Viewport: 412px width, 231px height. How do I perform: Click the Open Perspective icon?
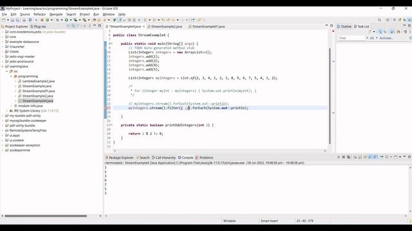point(388,20)
